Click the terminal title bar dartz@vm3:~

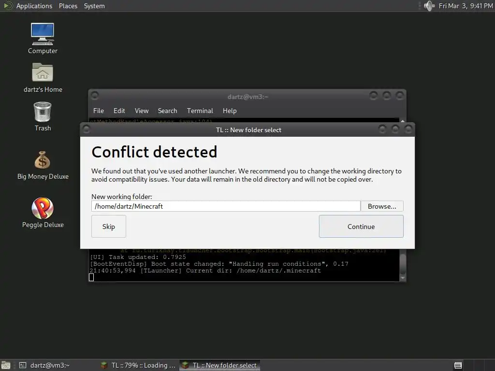[247, 97]
